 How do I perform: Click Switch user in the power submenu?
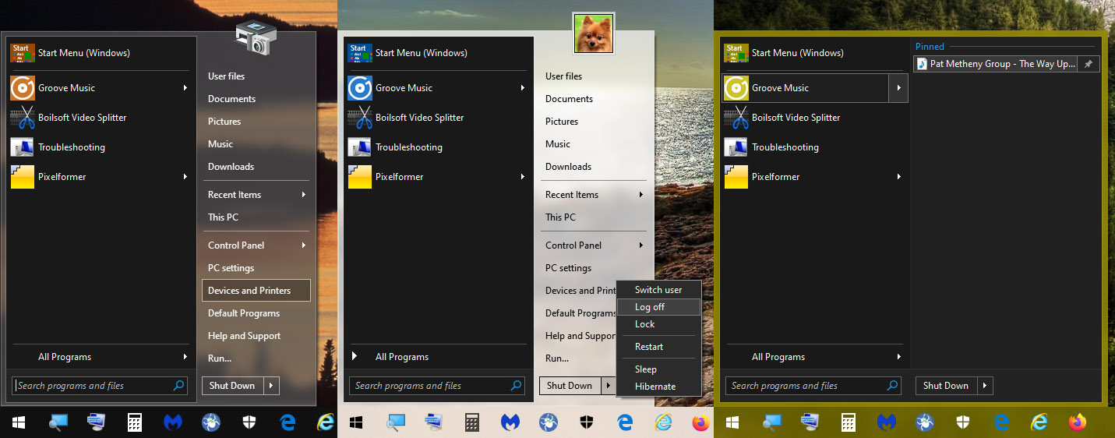coord(658,290)
